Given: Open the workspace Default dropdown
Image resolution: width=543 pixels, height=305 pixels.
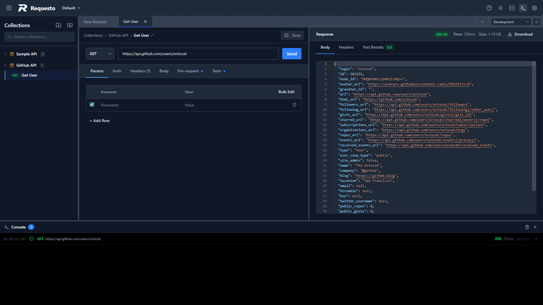Looking at the screenshot, I should [x=71, y=8].
